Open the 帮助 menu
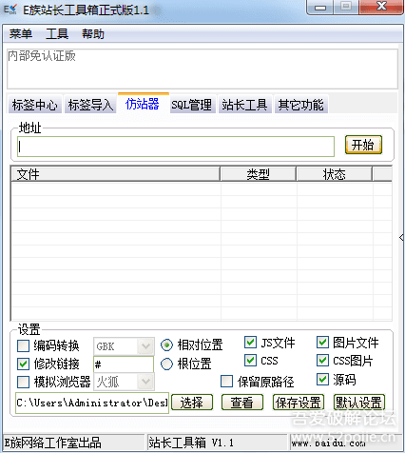Viewport: 405px width, 453px height. pos(93,33)
